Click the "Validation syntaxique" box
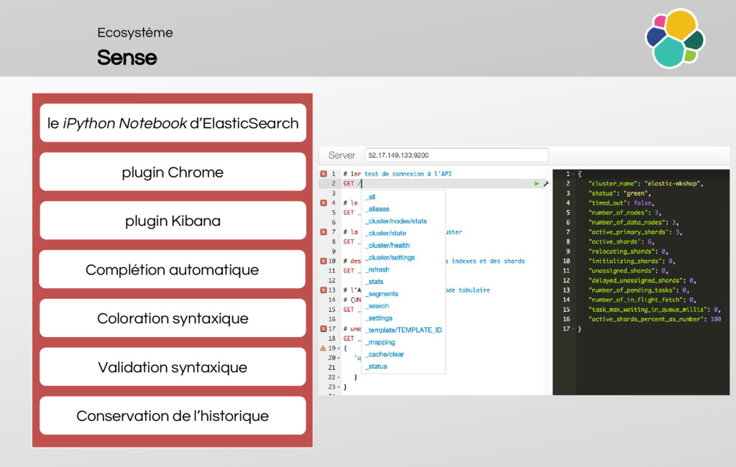The width and height of the screenshot is (736, 467). (x=172, y=367)
